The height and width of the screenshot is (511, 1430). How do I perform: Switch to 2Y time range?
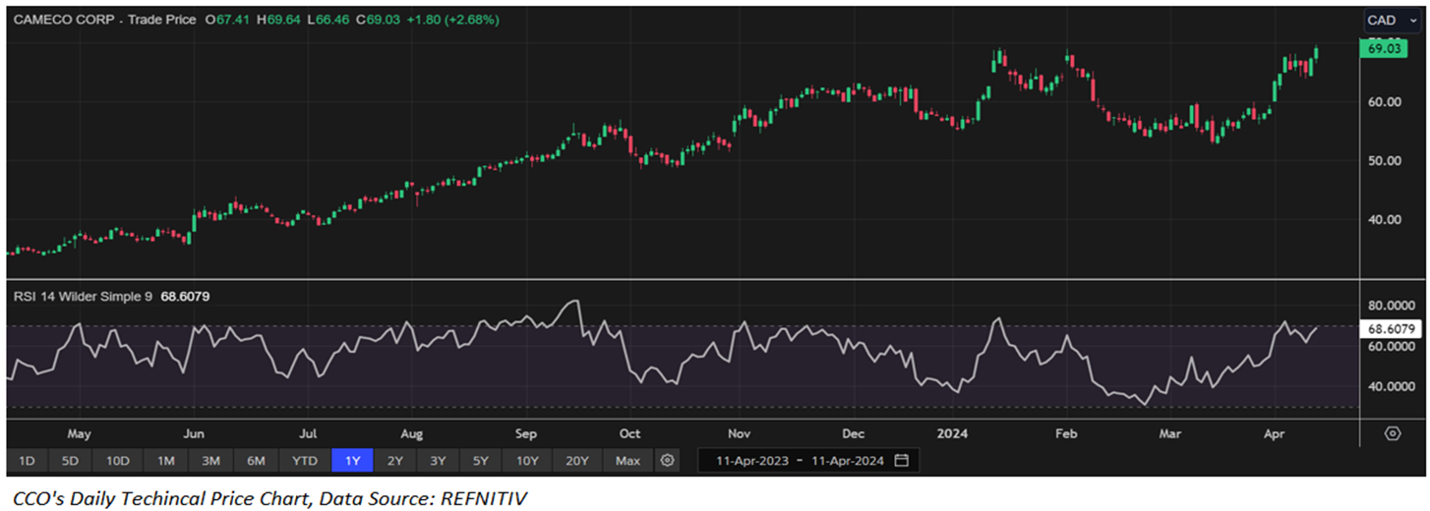[x=394, y=460]
